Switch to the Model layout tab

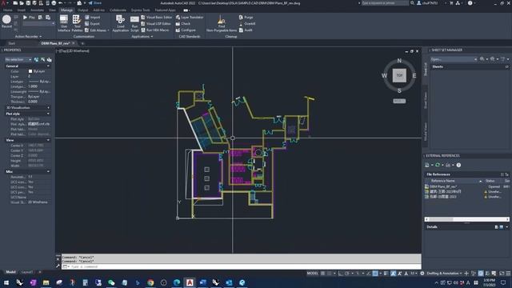[10, 272]
